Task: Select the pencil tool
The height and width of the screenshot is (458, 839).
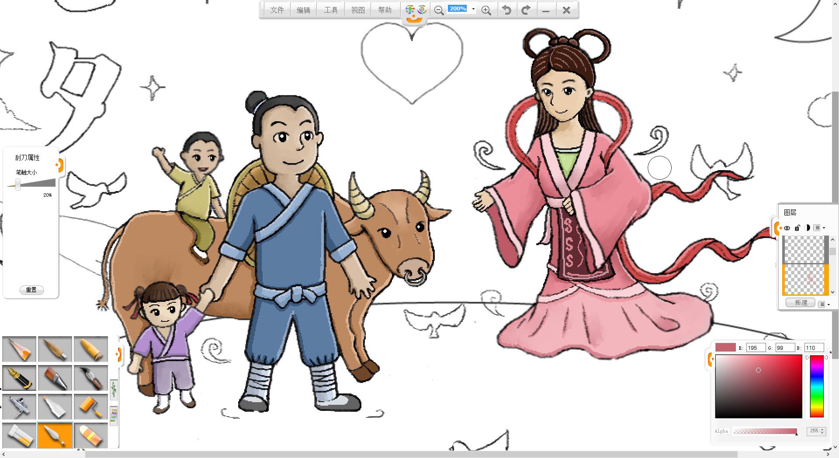Action: [x=20, y=349]
